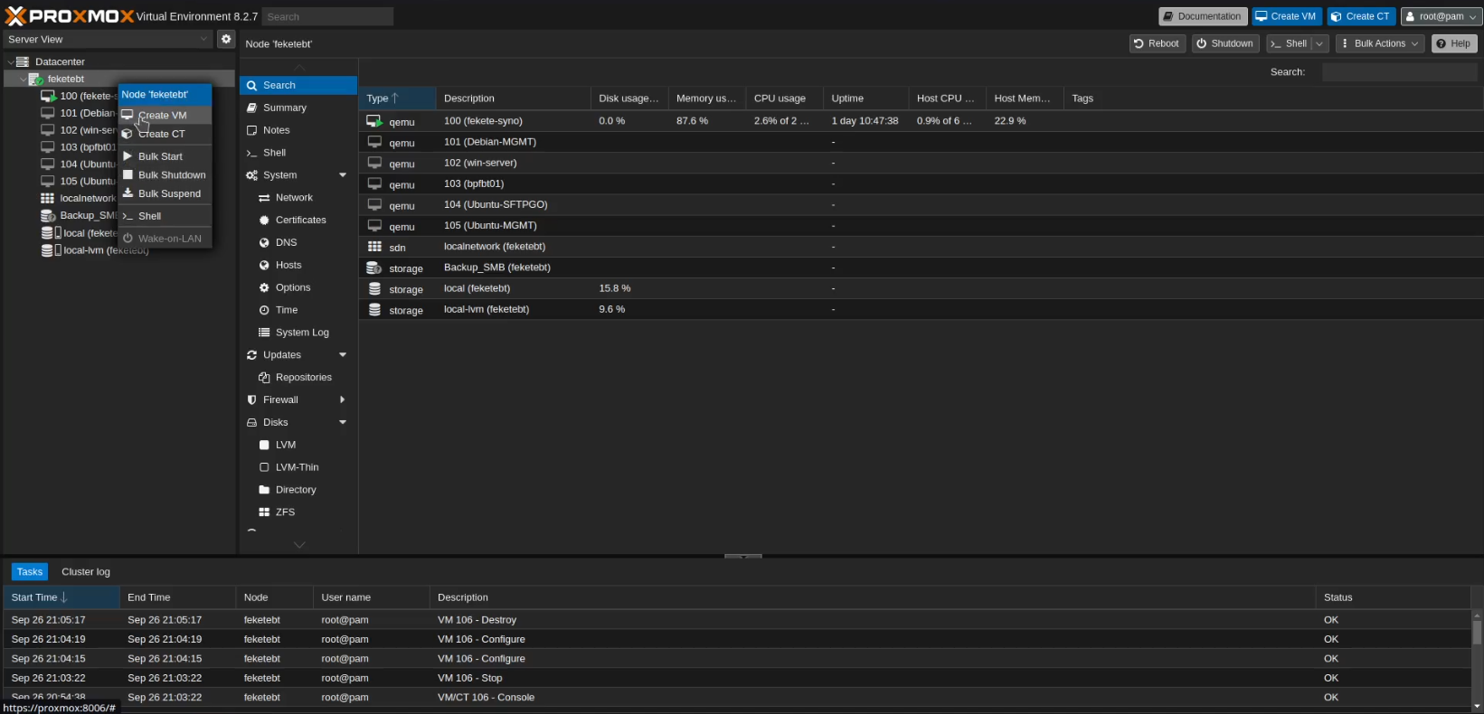Click running VM icon in row 100 (fekete-syno)
The width and height of the screenshot is (1484, 714).
(x=374, y=121)
